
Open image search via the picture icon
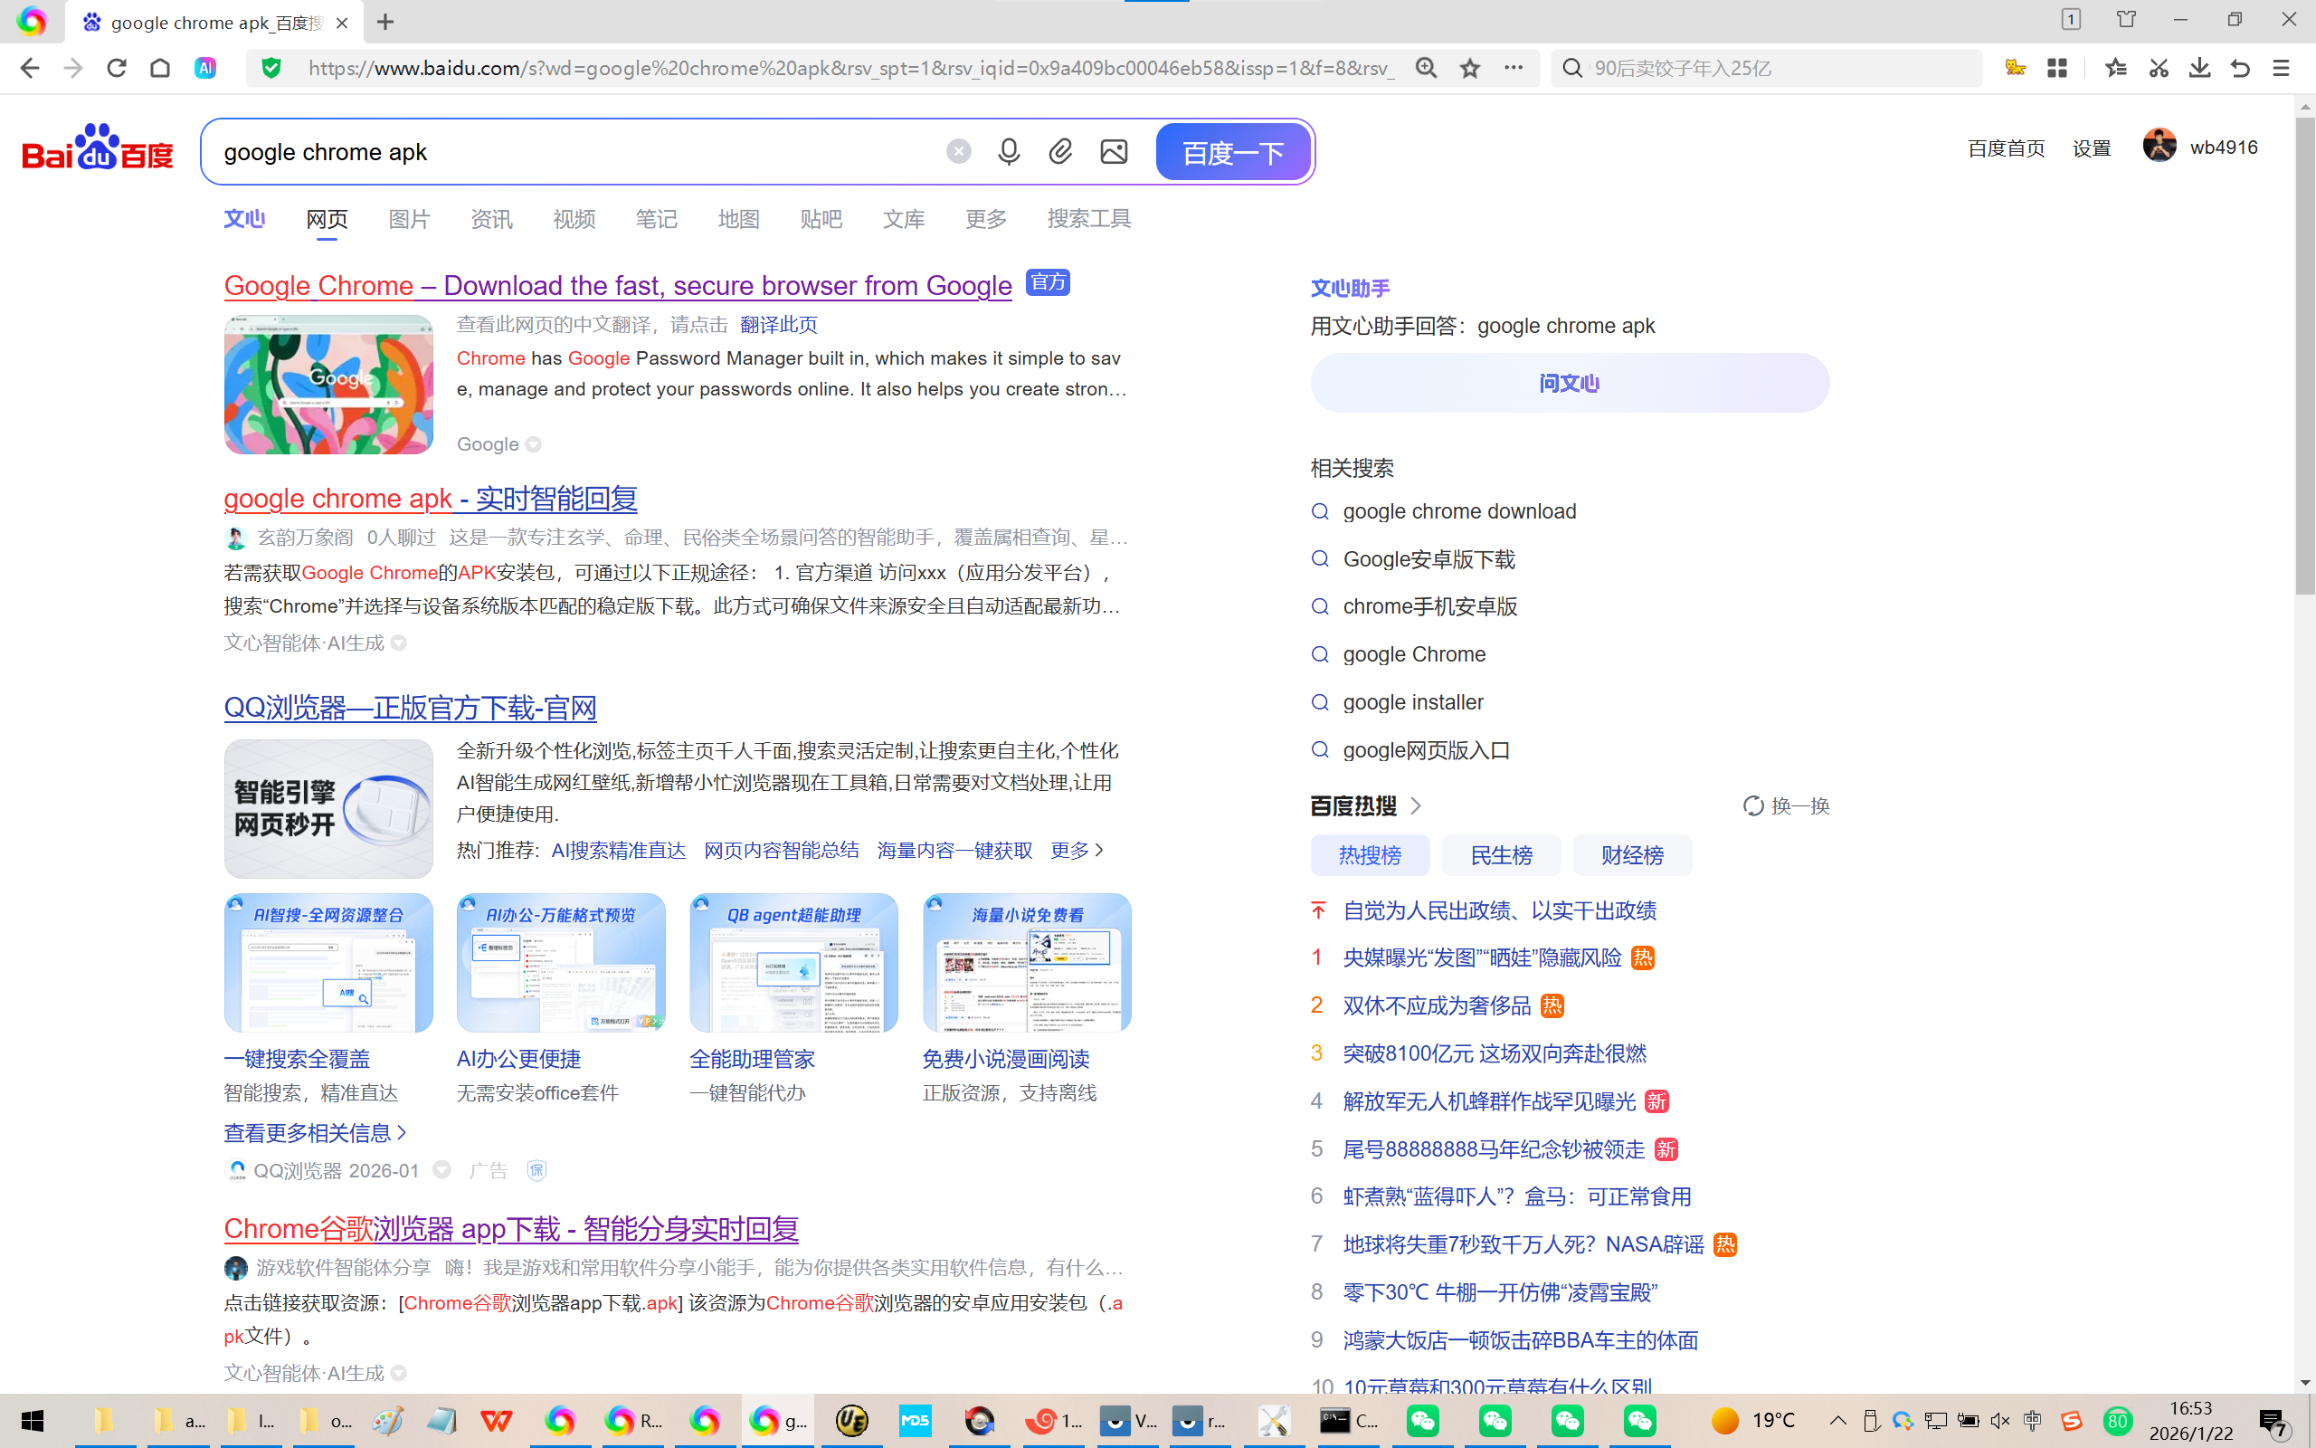1114,151
